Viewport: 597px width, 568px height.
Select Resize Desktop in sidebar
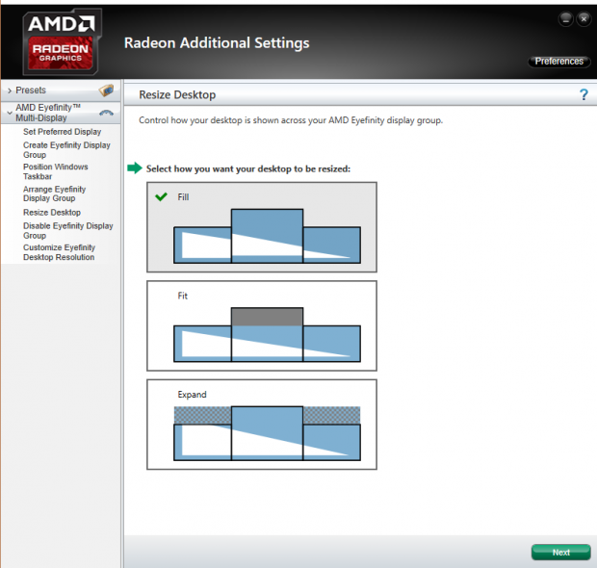click(52, 213)
